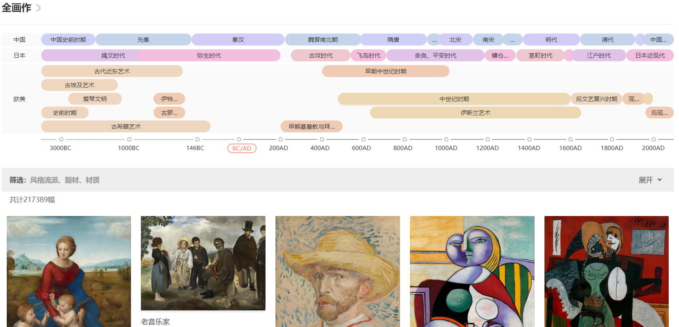
Task: Click the 全画作 heading
Action: click(16, 8)
